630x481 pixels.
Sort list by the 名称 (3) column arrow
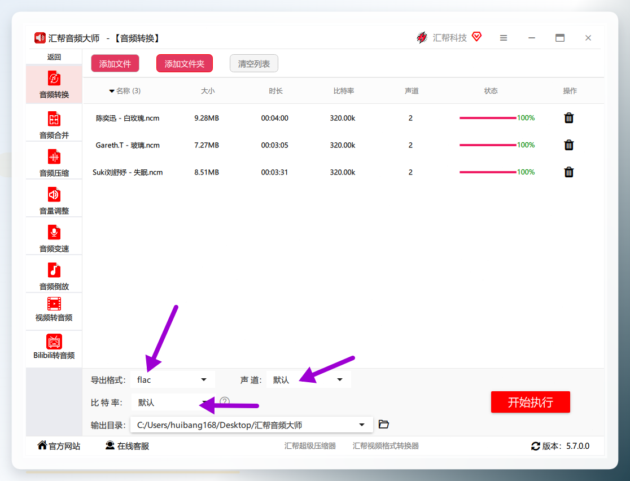(x=112, y=91)
